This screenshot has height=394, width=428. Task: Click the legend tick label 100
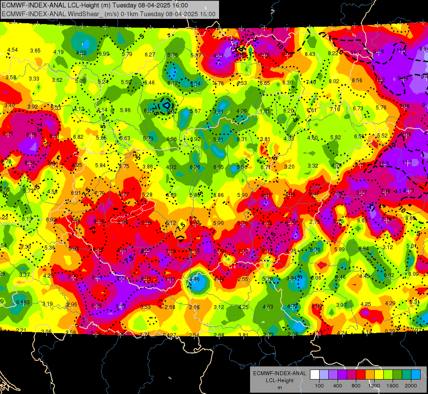(x=319, y=386)
